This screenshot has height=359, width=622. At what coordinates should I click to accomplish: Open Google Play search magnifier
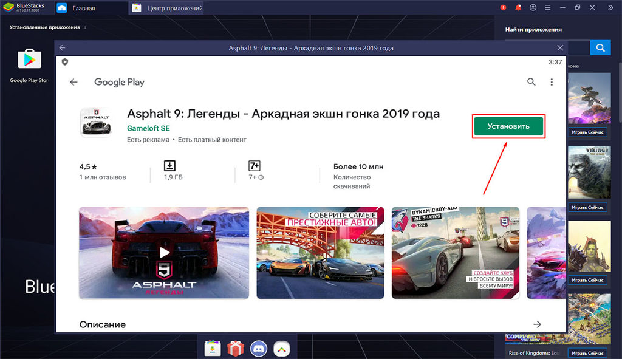531,82
